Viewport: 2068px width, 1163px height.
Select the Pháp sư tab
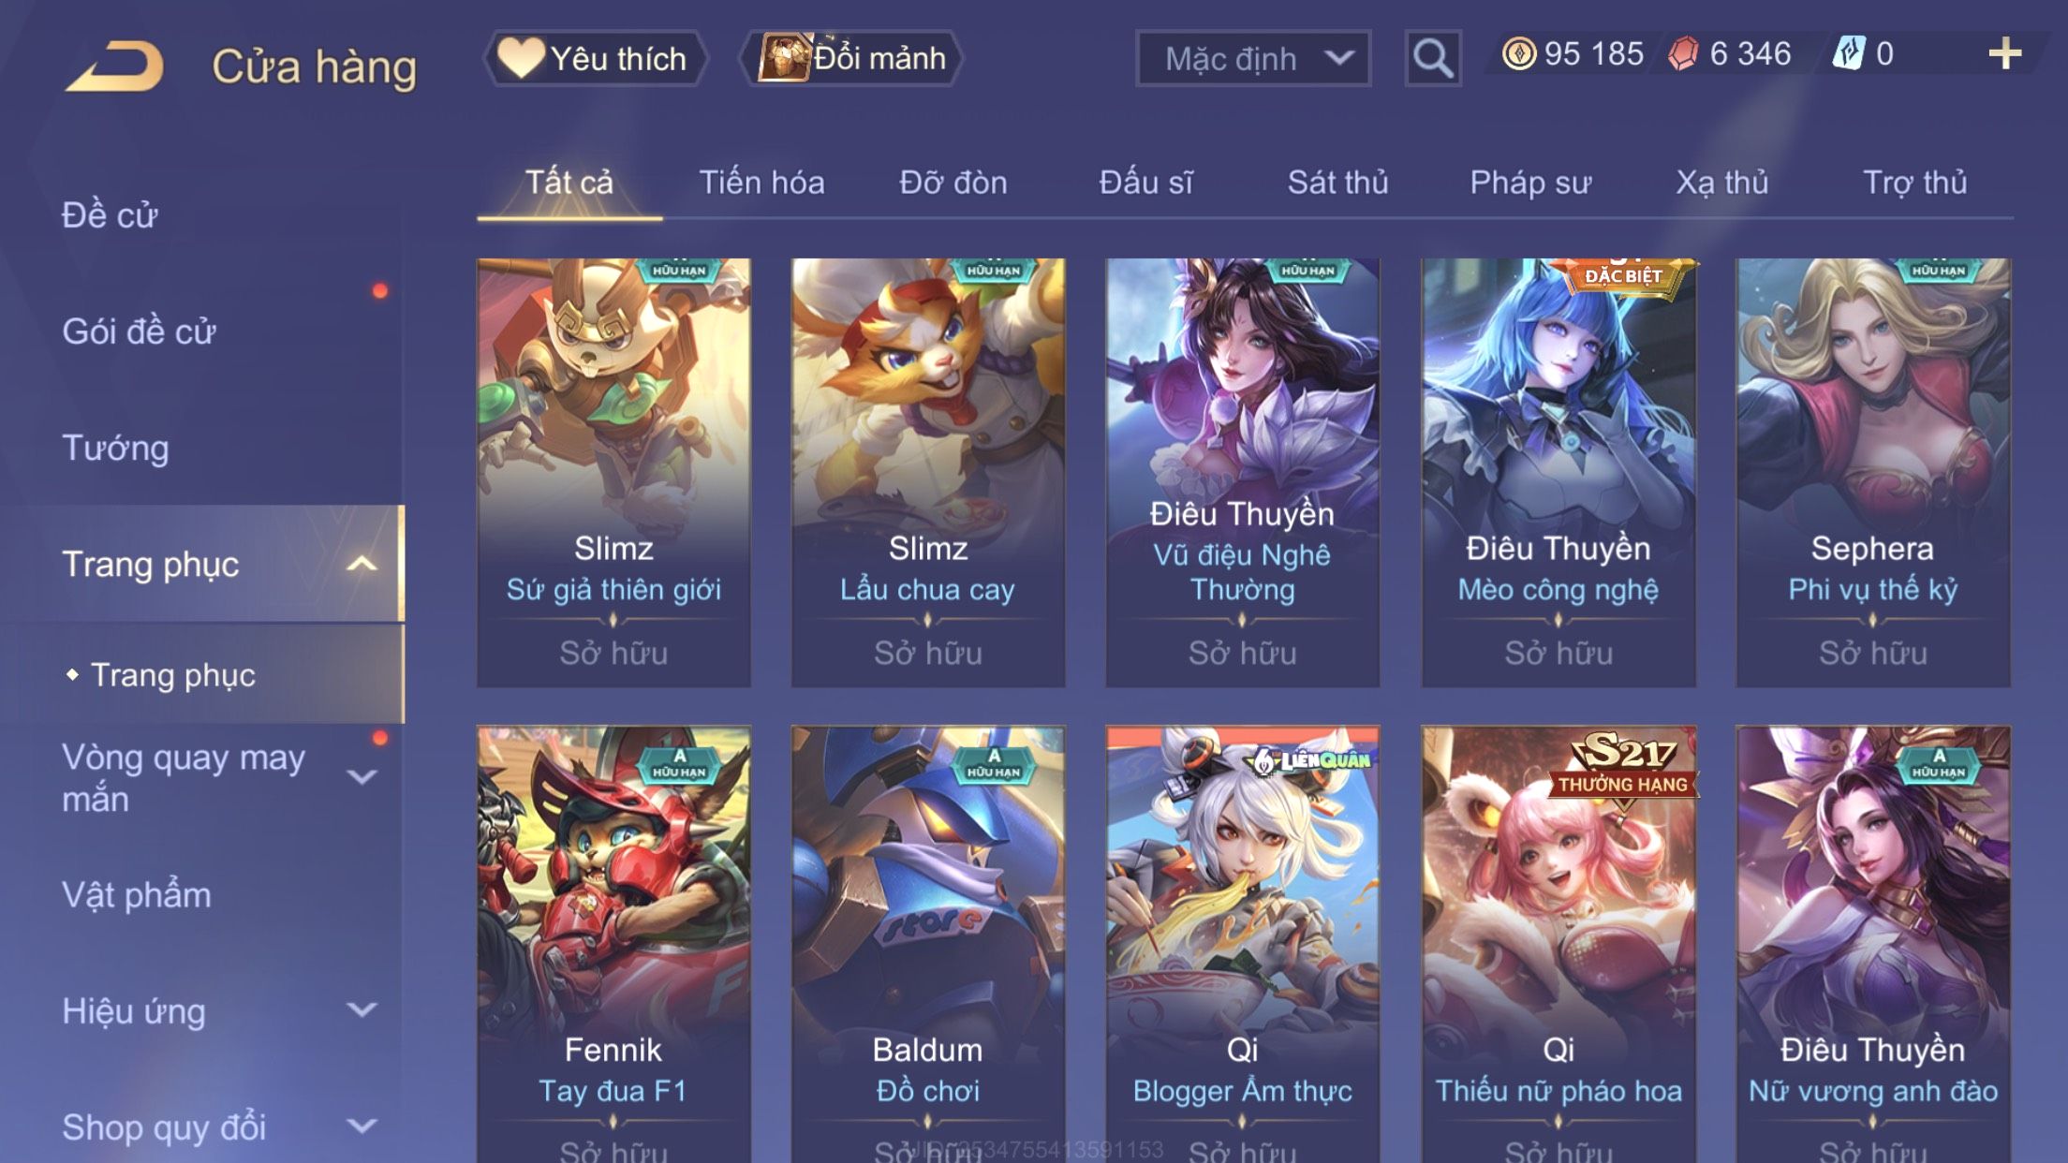(x=1530, y=183)
